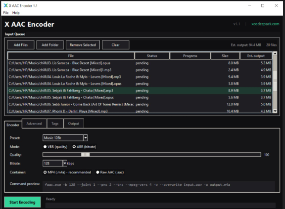Click the Music 128k preset field
Screen dimensions: 285x209
pyautogui.click(x=63, y=138)
